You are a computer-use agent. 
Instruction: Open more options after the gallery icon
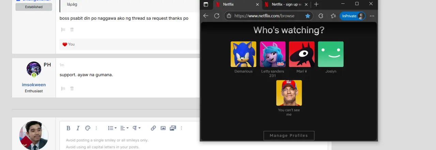click(181, 128)
